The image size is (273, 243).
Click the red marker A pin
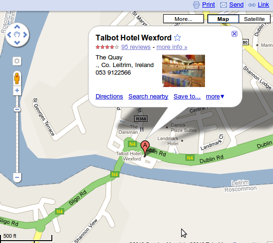(145, 148)
